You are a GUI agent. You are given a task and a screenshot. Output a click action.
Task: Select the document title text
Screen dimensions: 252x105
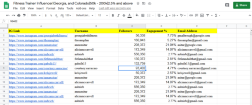(73, 3)
